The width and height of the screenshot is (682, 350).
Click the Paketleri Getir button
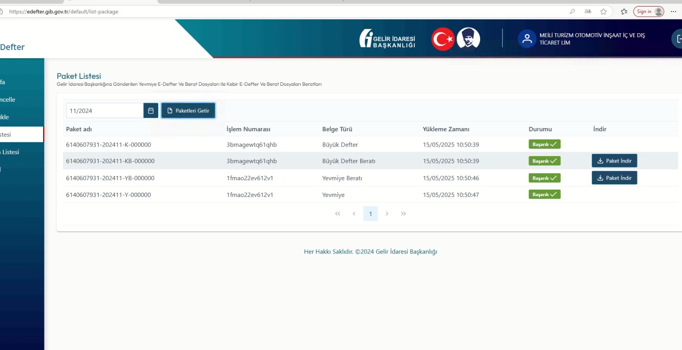pos(188,111)
